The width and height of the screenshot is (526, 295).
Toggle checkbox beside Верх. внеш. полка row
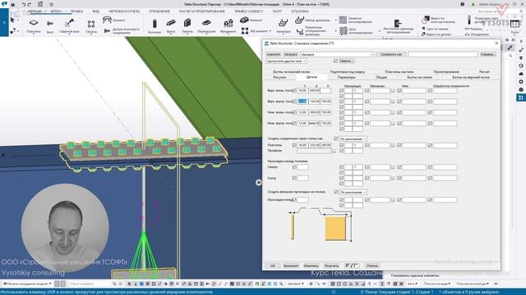294,91
